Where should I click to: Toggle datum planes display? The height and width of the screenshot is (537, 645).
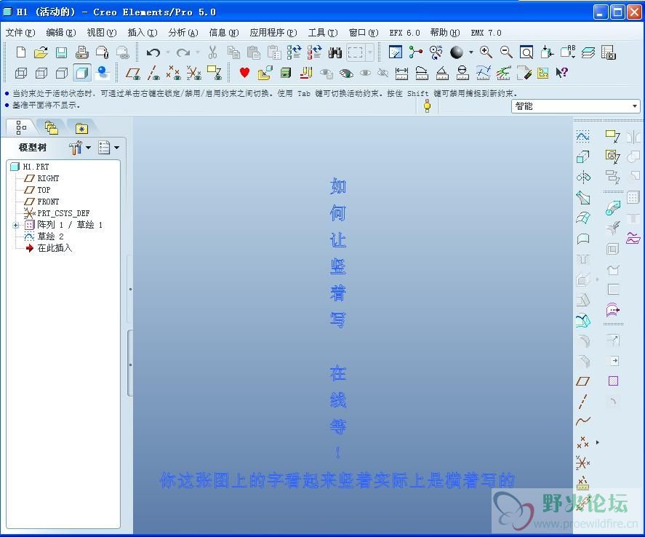133,73
